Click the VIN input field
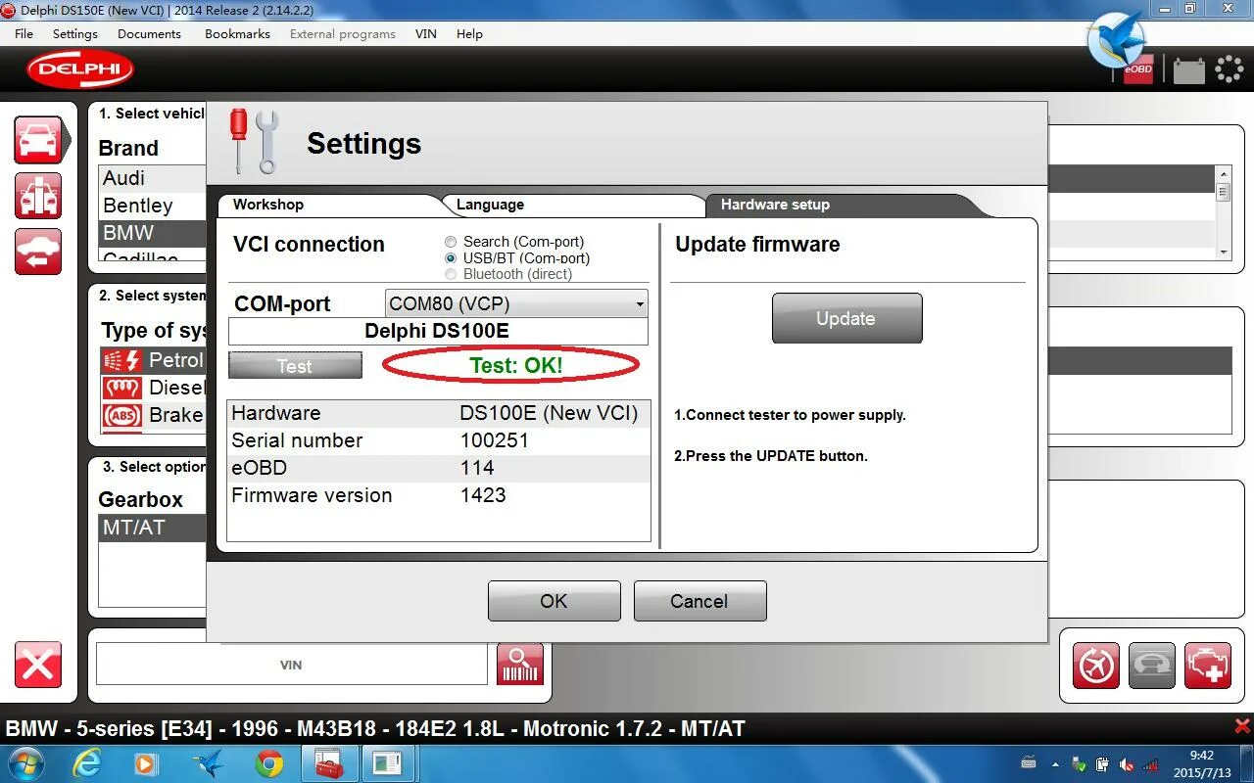This screenshot has width=1254, height=783. (291, 665)
